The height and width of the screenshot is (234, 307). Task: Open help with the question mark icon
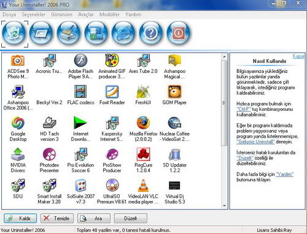point(151,34)
